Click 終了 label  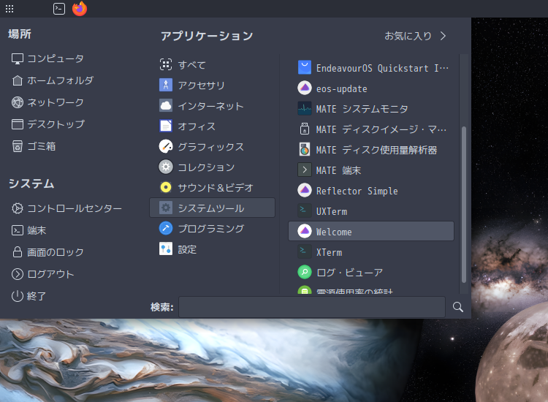[37, 296]
